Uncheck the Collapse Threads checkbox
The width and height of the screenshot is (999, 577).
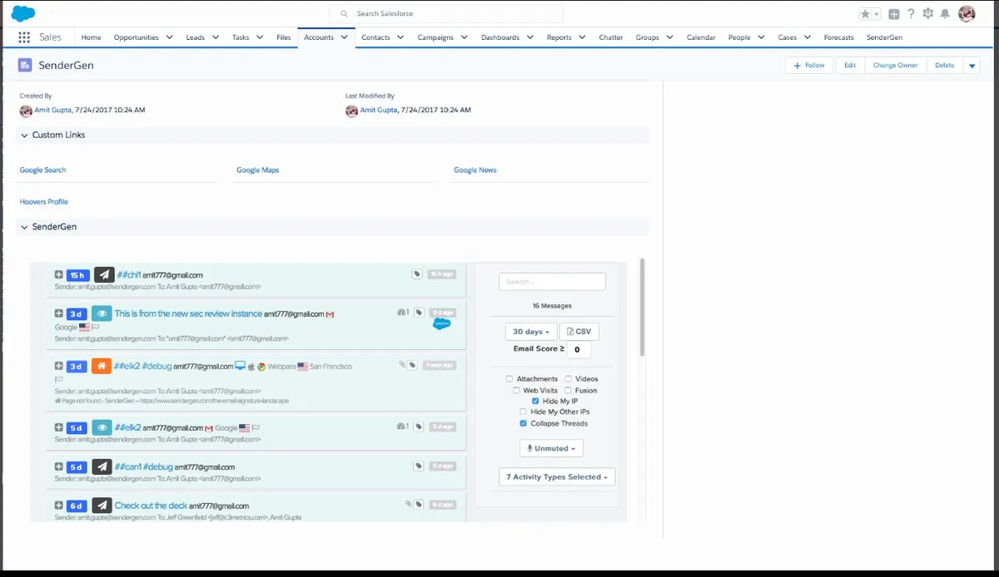point(523,423)
